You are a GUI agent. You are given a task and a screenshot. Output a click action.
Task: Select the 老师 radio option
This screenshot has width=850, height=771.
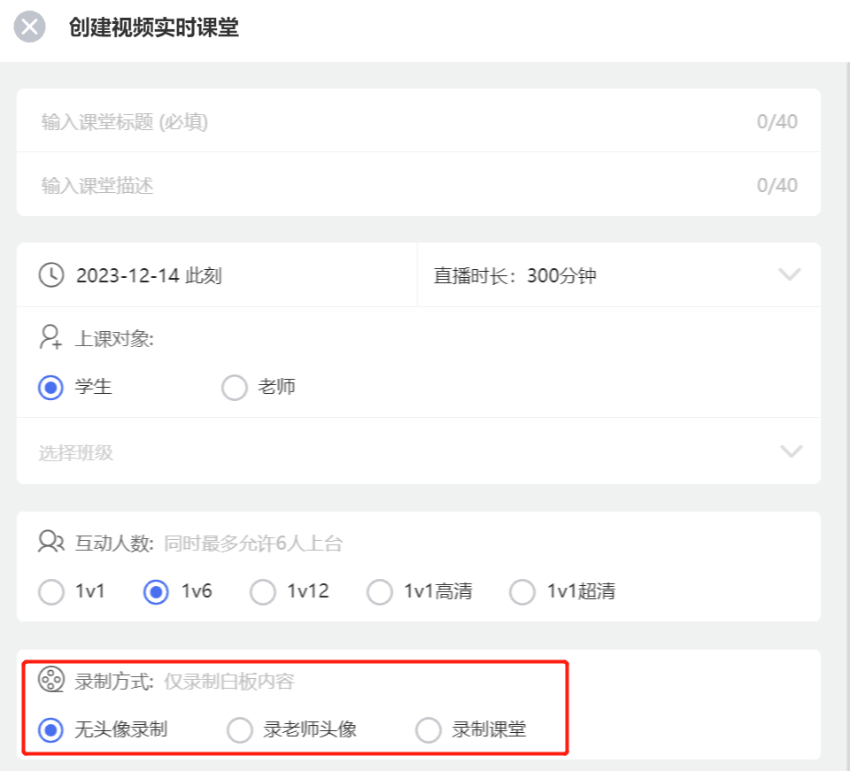click(234, 388)
